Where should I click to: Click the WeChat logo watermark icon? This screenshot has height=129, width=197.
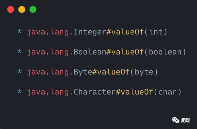click(176, 120)
